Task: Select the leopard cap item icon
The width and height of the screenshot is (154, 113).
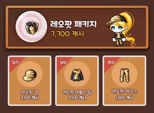Action: pyautogui.click(x=30, y=75)
